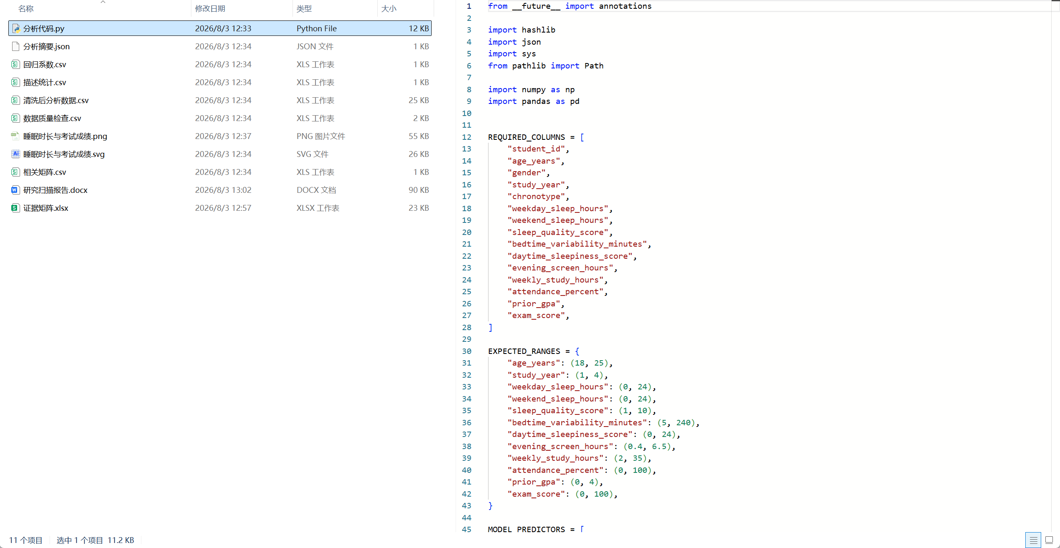Click line number 12 in the code preview

point(467,137)
